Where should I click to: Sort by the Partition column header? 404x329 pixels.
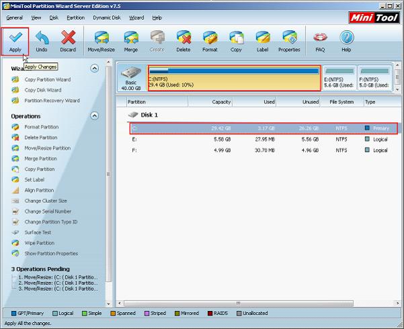[x=157, y=102]
